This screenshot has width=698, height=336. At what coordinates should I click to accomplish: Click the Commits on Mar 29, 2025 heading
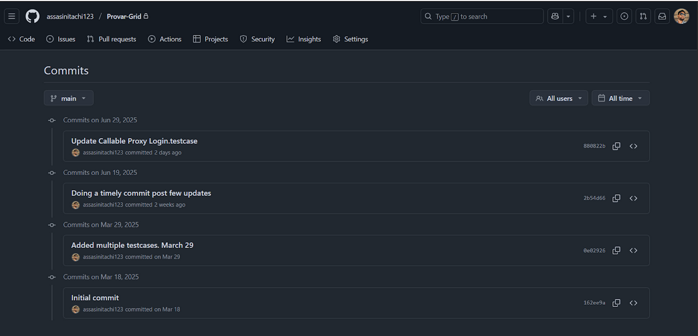coord(101,225)
